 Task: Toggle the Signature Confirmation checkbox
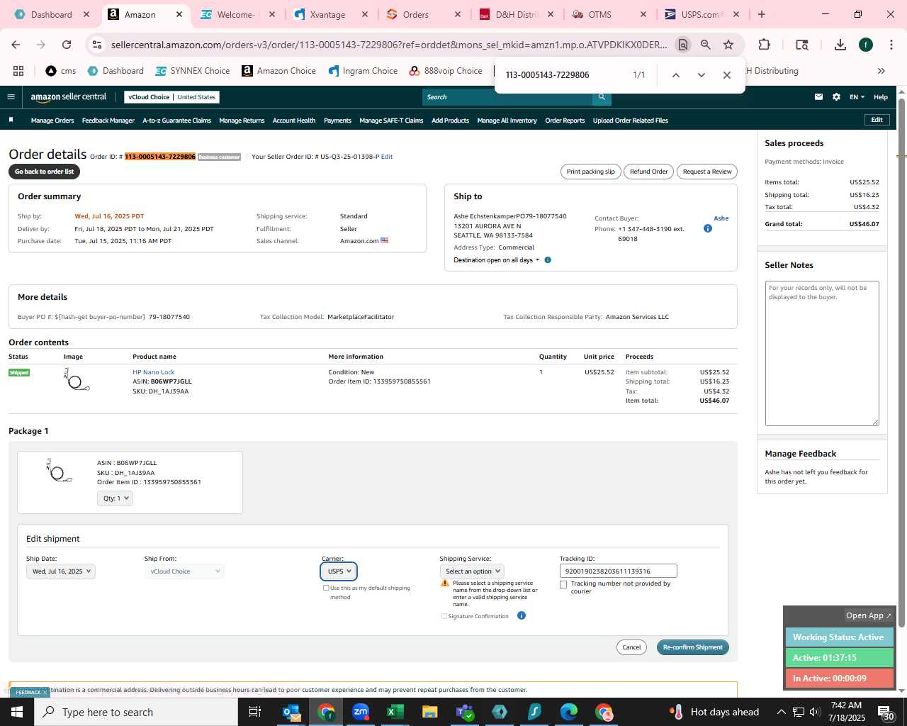(444, 616)
